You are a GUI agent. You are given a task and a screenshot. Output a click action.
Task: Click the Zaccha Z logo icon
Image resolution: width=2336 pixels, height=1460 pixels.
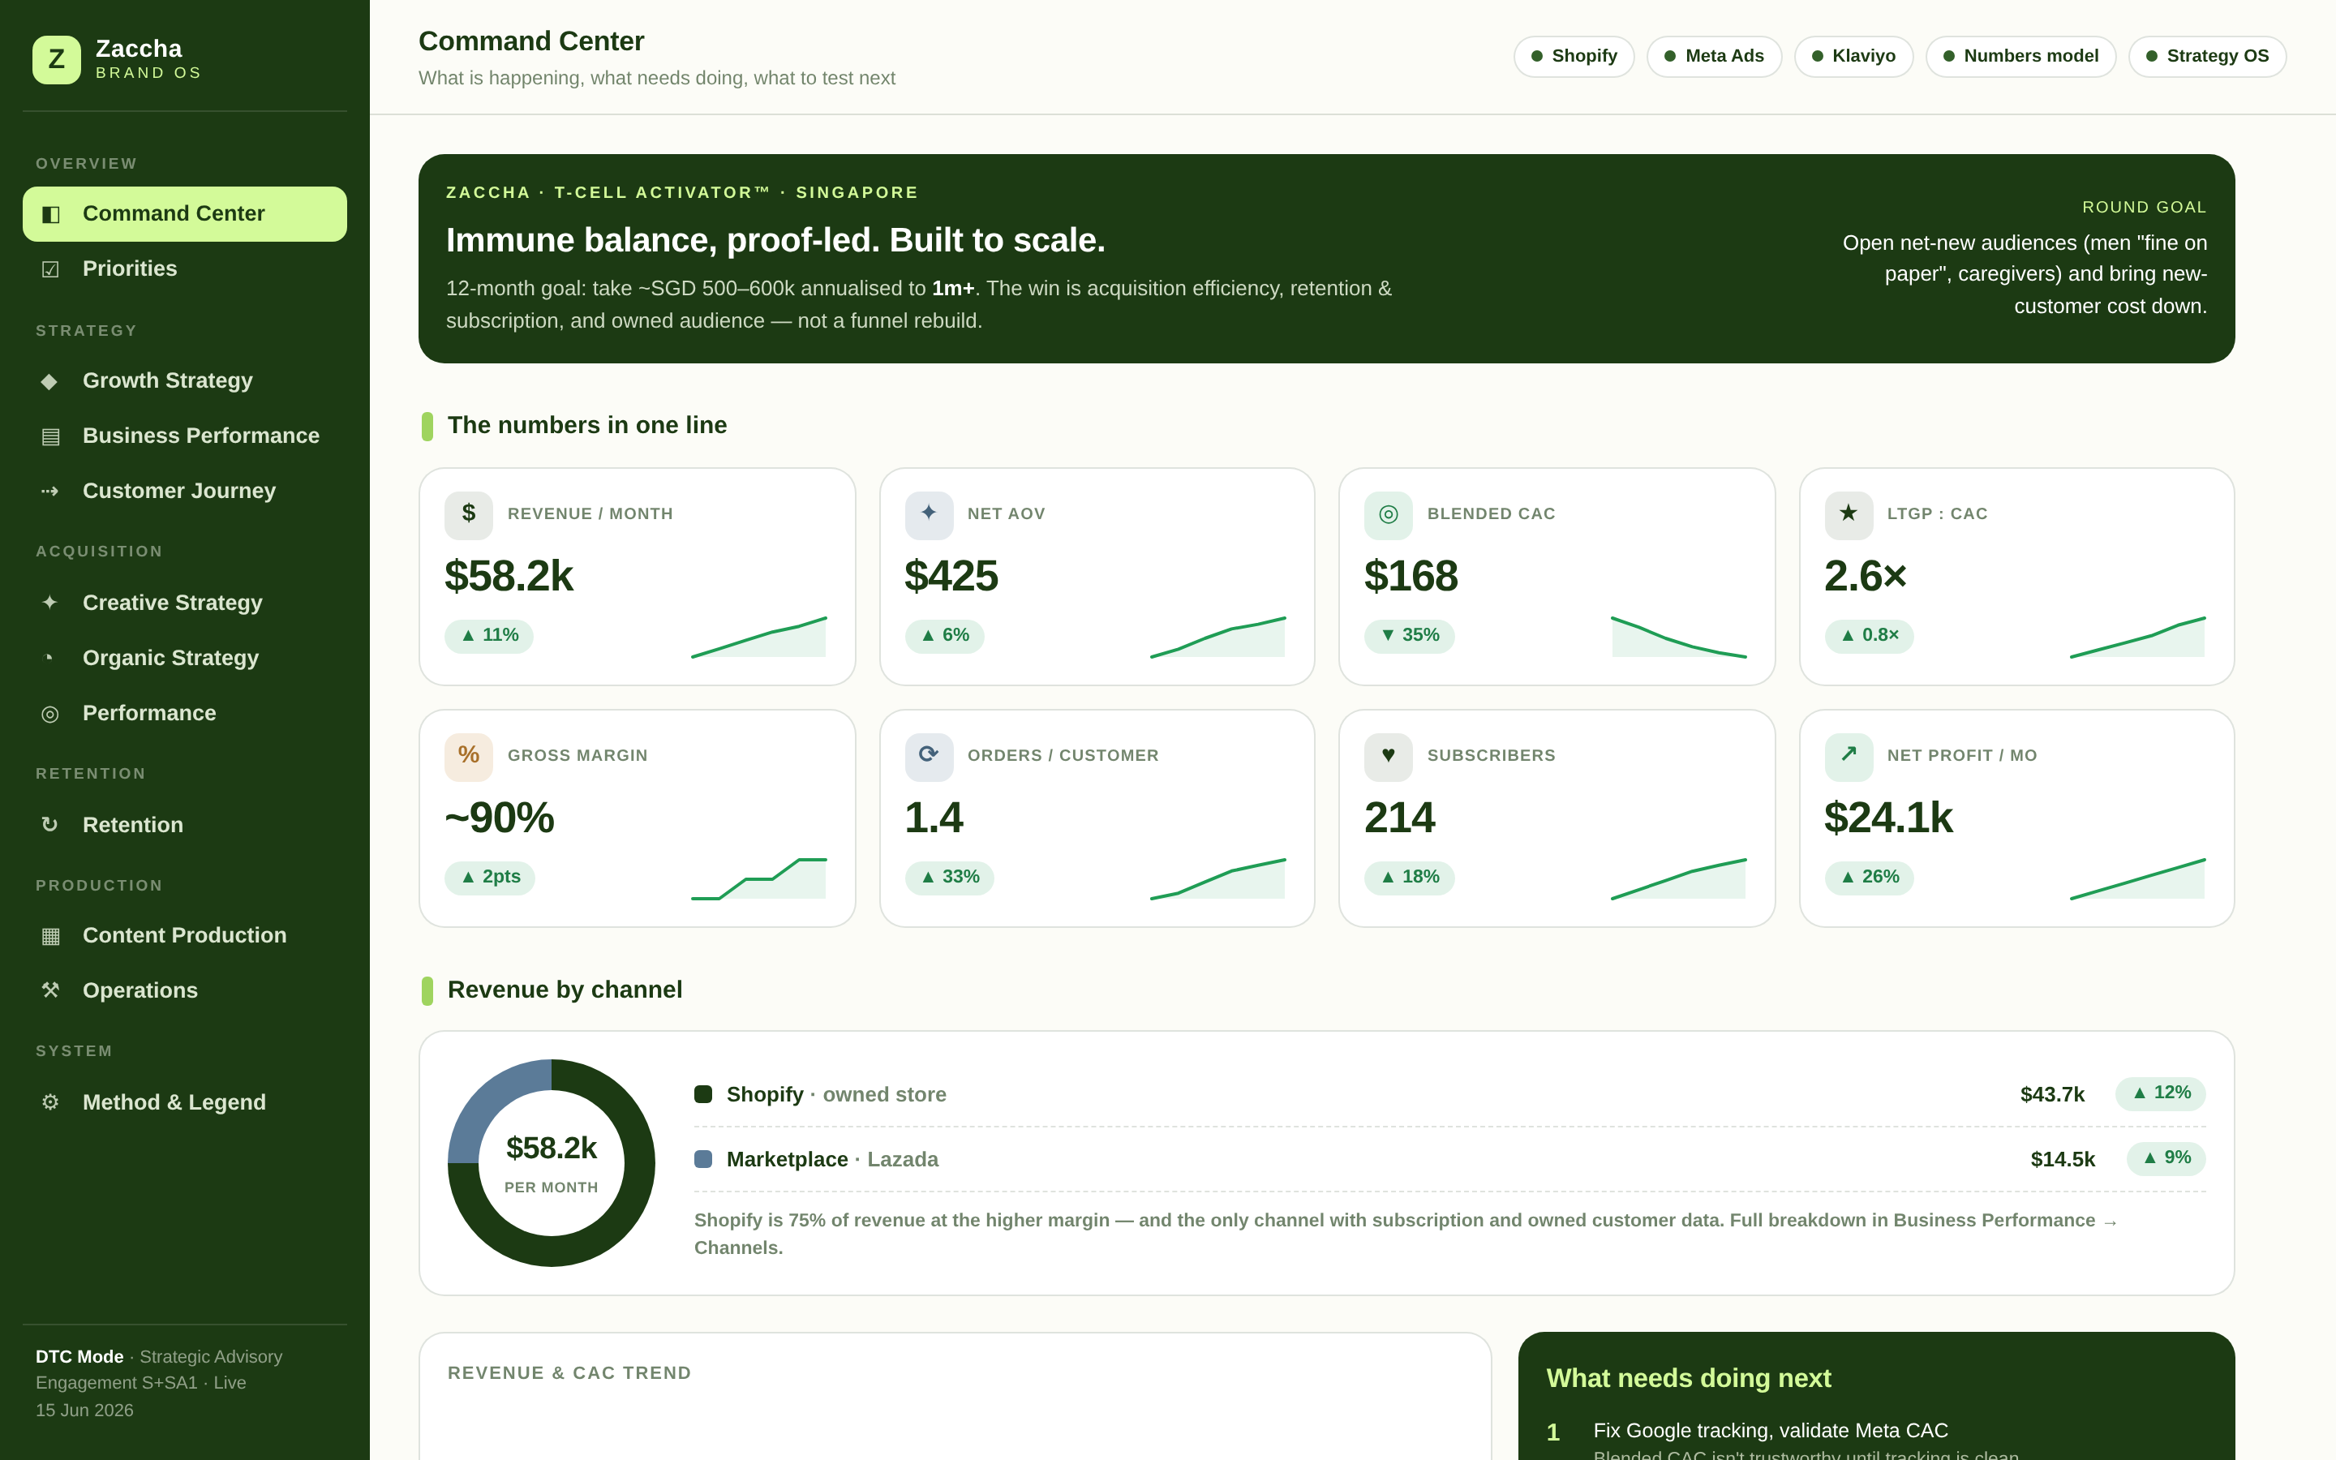point(56,60)
